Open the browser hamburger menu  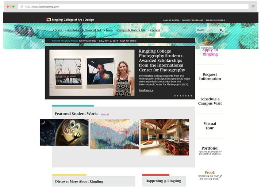253,7
